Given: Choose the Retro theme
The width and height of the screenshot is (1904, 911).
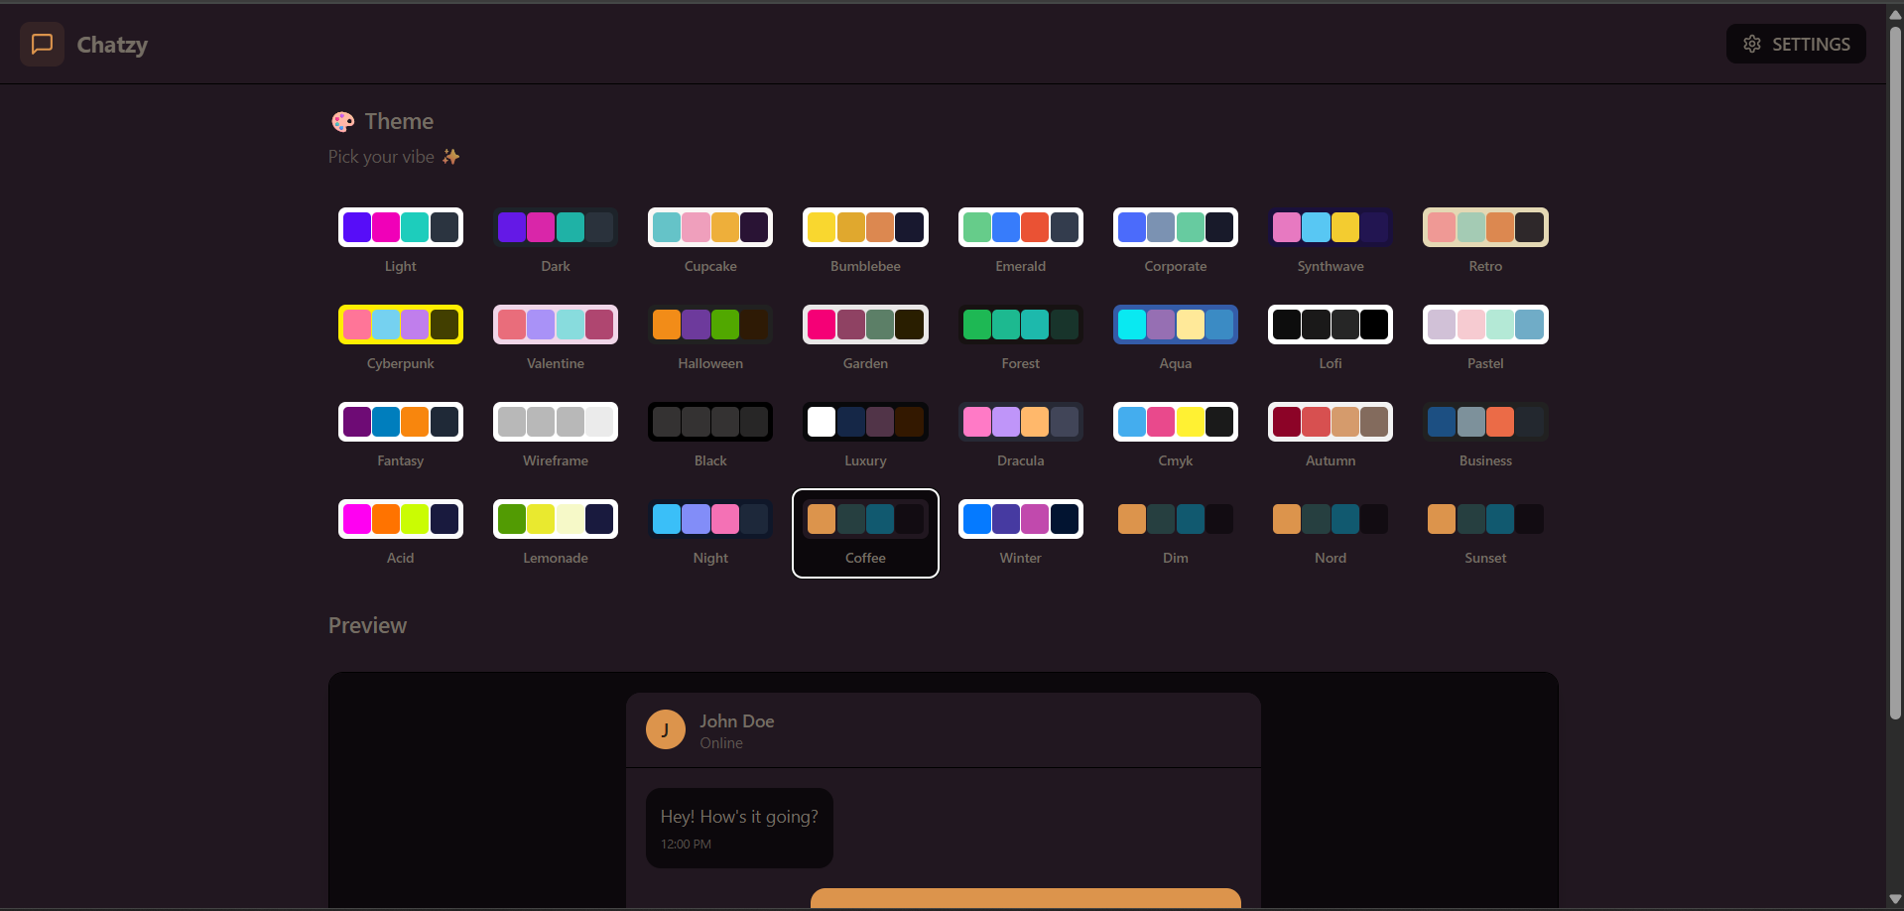Looking at the screenshot, I should [1485, 241].
